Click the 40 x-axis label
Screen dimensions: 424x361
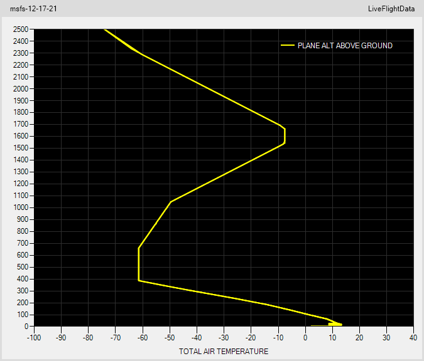413,338
